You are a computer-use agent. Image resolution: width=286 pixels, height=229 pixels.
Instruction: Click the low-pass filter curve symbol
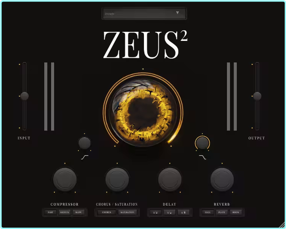203,157
